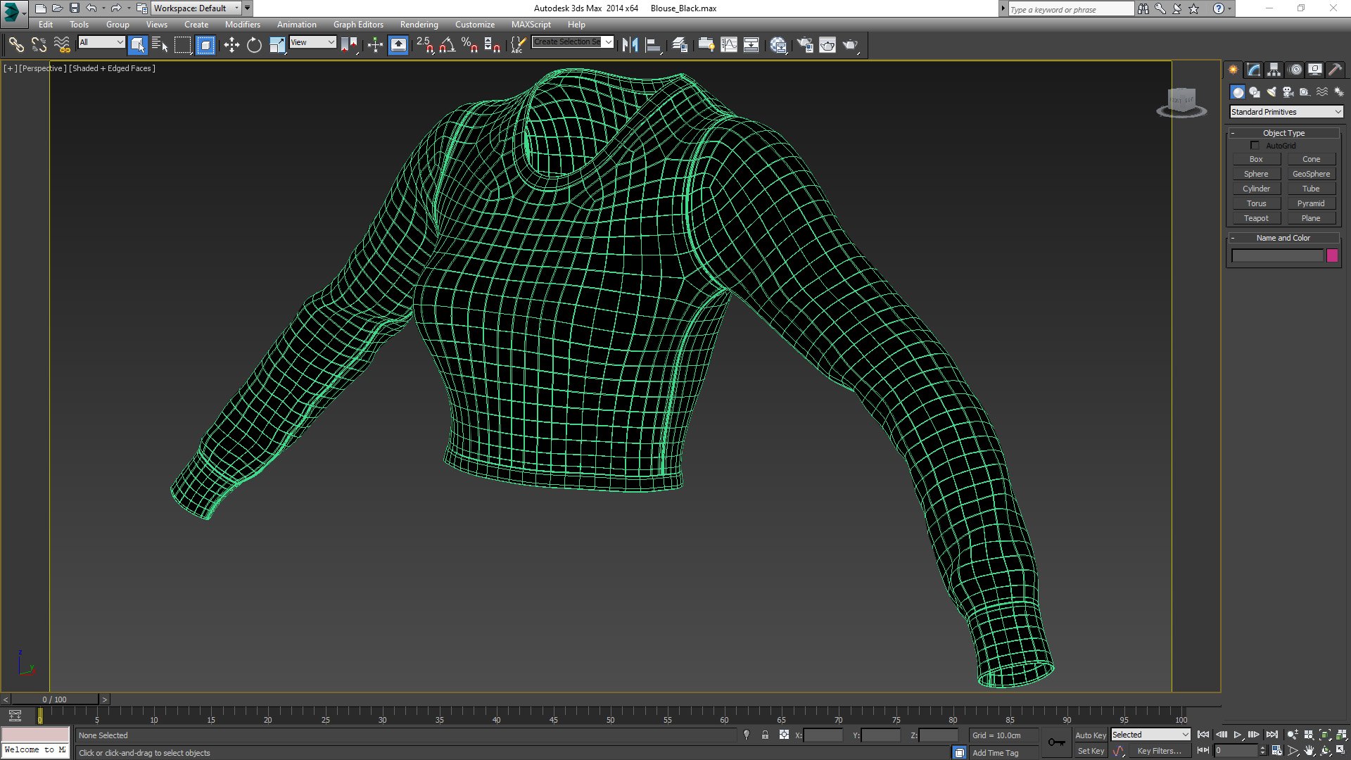Create a Teapot primitive button
The height and width of the screenshot is (760, 1351).
coord(1256,218)
